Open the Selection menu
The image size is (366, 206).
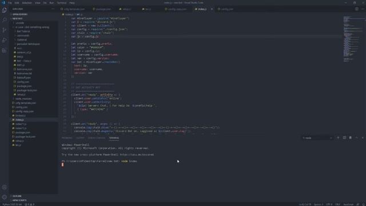[27, 3]
